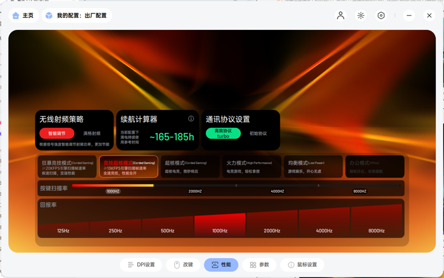Select 满格射频 RF strategy
Screen dimensions: 444x278
pyautogui.click(x=92, y=133)
